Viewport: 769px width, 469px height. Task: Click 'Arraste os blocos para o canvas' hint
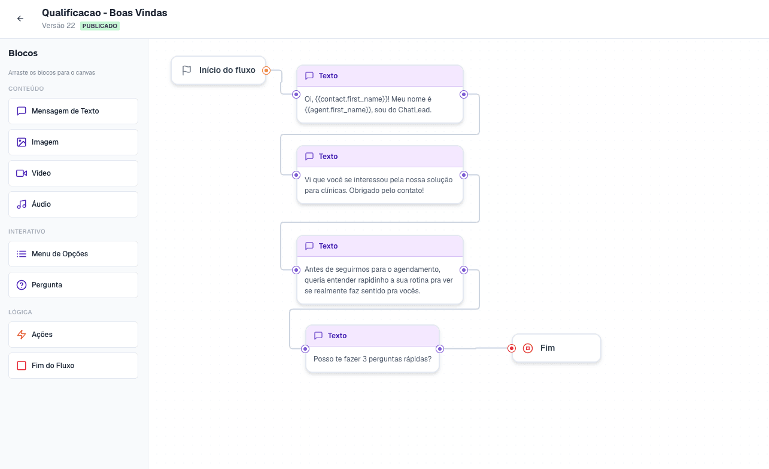click(x=51, y=73)
